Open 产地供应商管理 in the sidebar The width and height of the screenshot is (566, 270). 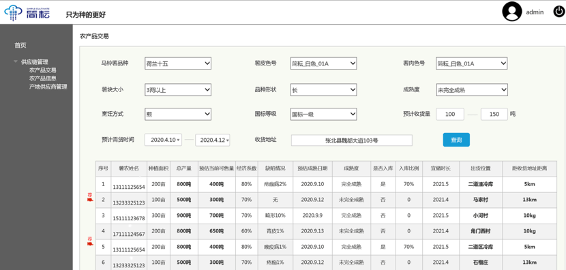click(48, 87)
